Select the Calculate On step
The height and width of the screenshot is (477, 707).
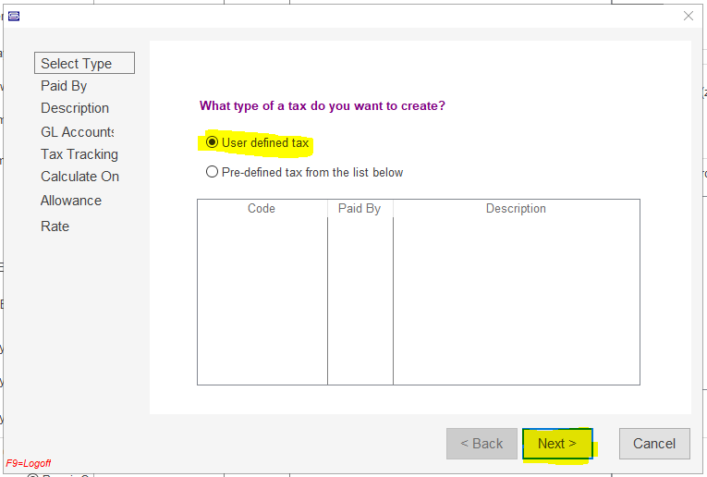point(79,177)
